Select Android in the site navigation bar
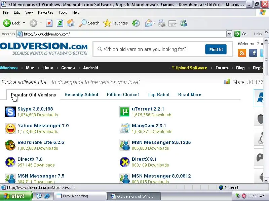 (x=90, y=68)
